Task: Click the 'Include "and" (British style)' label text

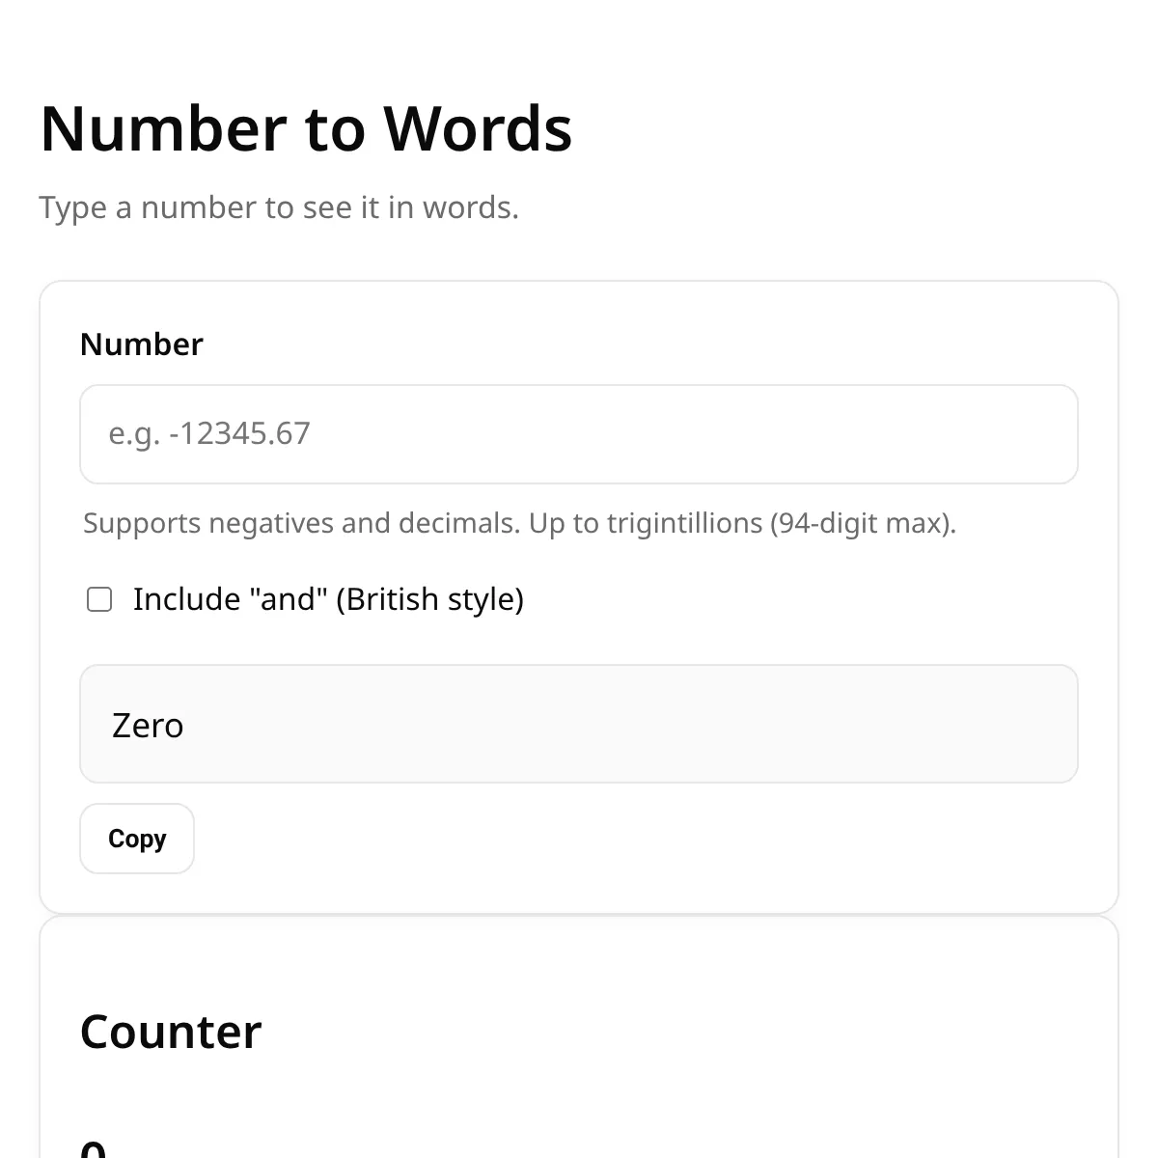Action: (x=328, y=599)
